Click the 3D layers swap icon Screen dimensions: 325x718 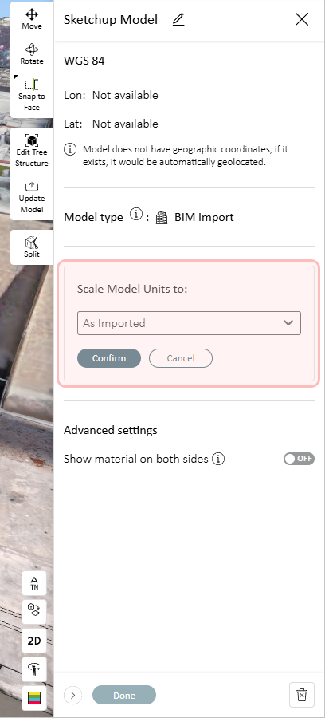pyautogui.click(x=34, y=612)
